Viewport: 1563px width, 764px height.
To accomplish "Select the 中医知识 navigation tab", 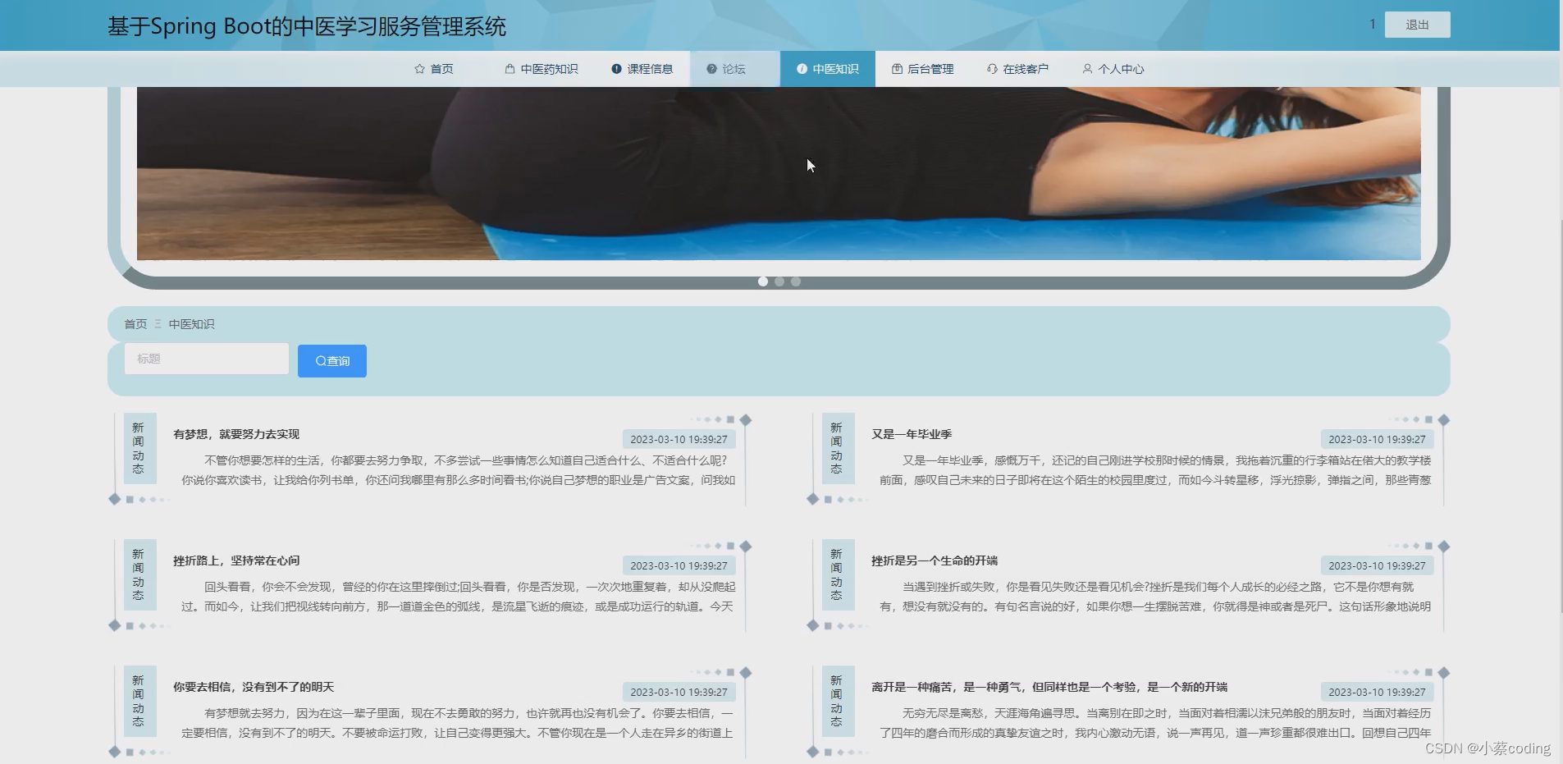I will click(828, 69).
